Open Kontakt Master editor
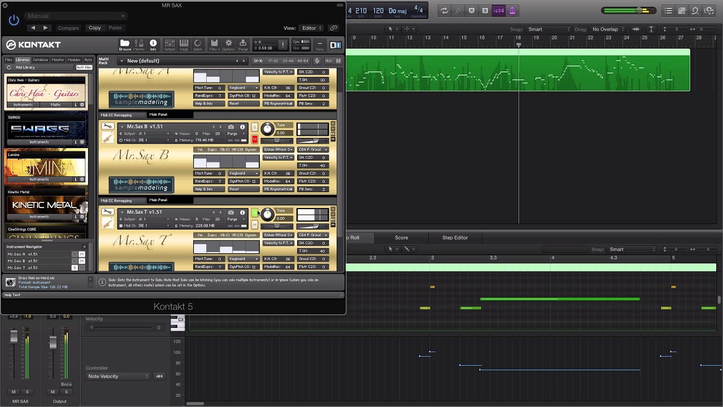Image resolution: width=723 pixels, height=407 pixels. click(139, 45)
